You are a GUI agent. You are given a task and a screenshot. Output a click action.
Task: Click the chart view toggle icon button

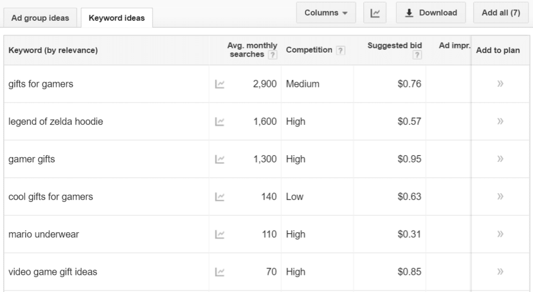click(375, 13)
